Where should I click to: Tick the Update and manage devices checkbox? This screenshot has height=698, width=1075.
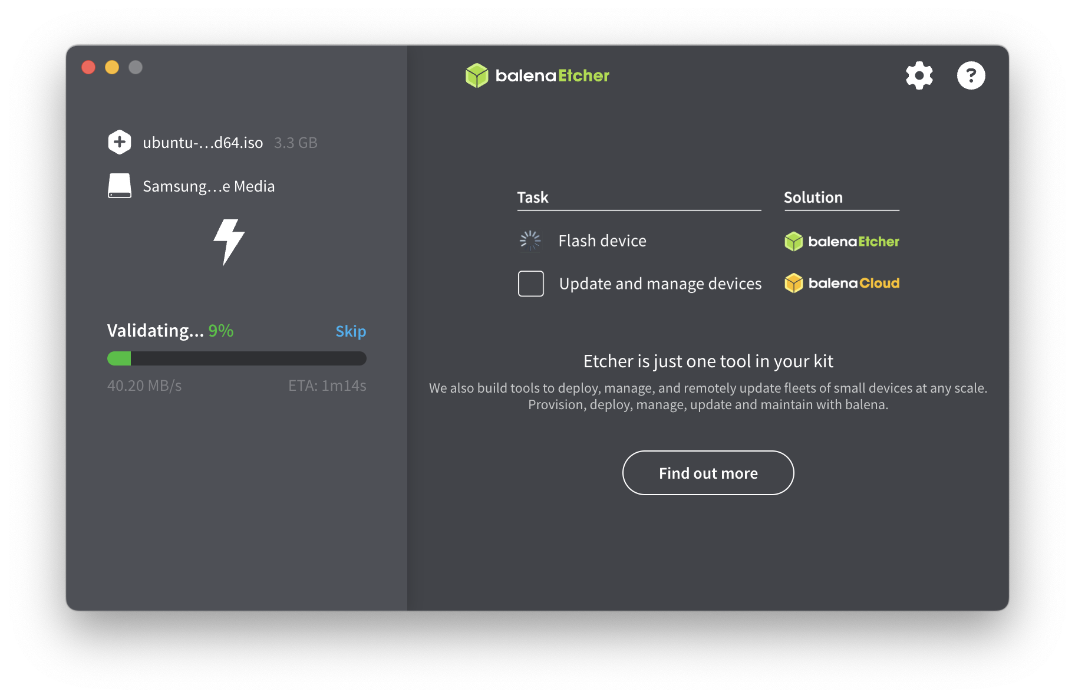[530, 284]
